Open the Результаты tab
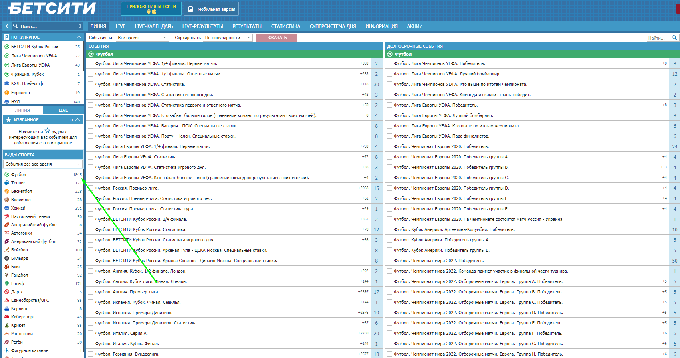The height and width of the screenshot is (358, 680). click(247, 26)
